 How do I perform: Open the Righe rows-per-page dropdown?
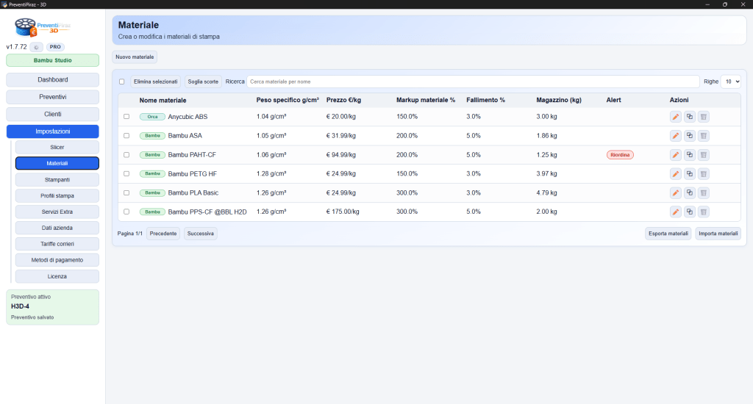tap(730, 82)
